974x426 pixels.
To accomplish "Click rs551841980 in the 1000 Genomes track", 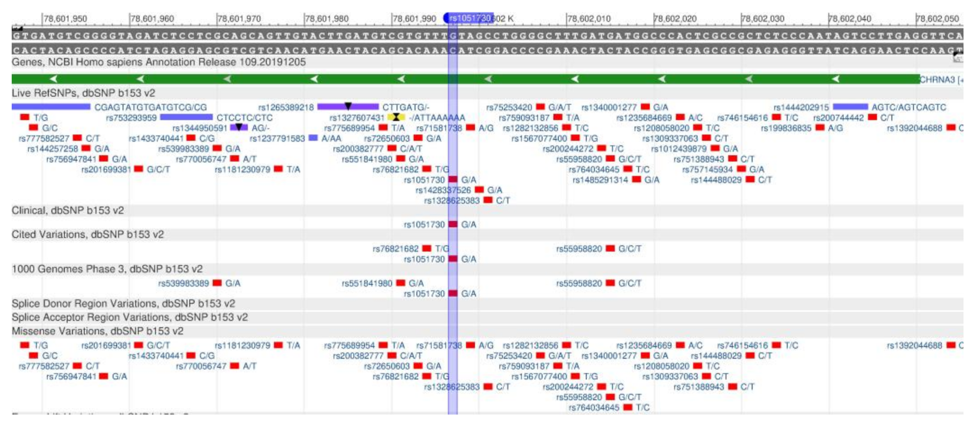I will click(367, 283).
